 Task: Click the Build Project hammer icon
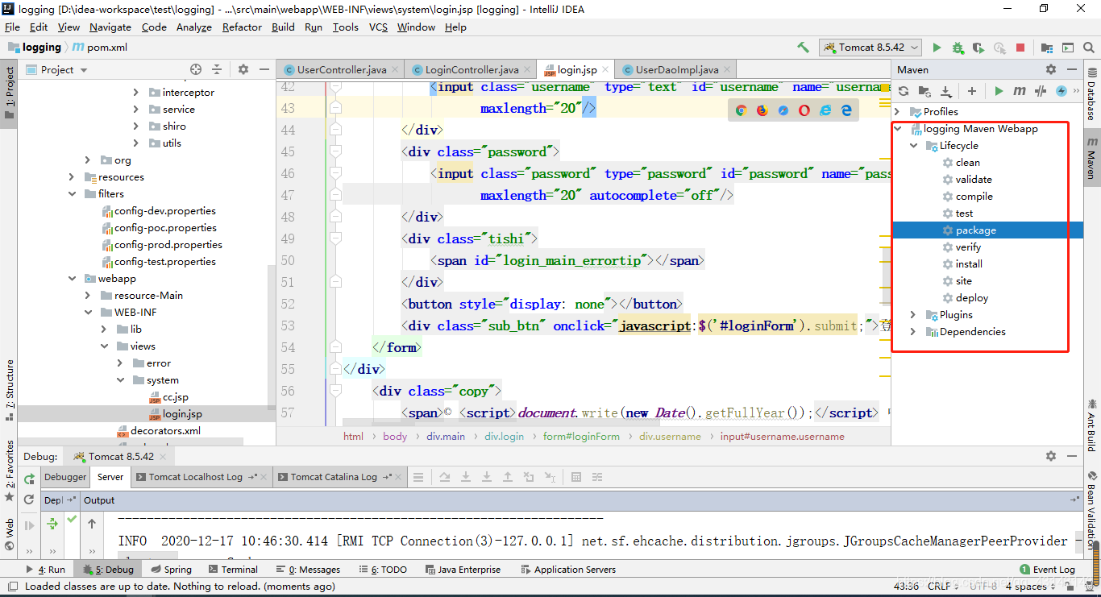click(803, 48)
